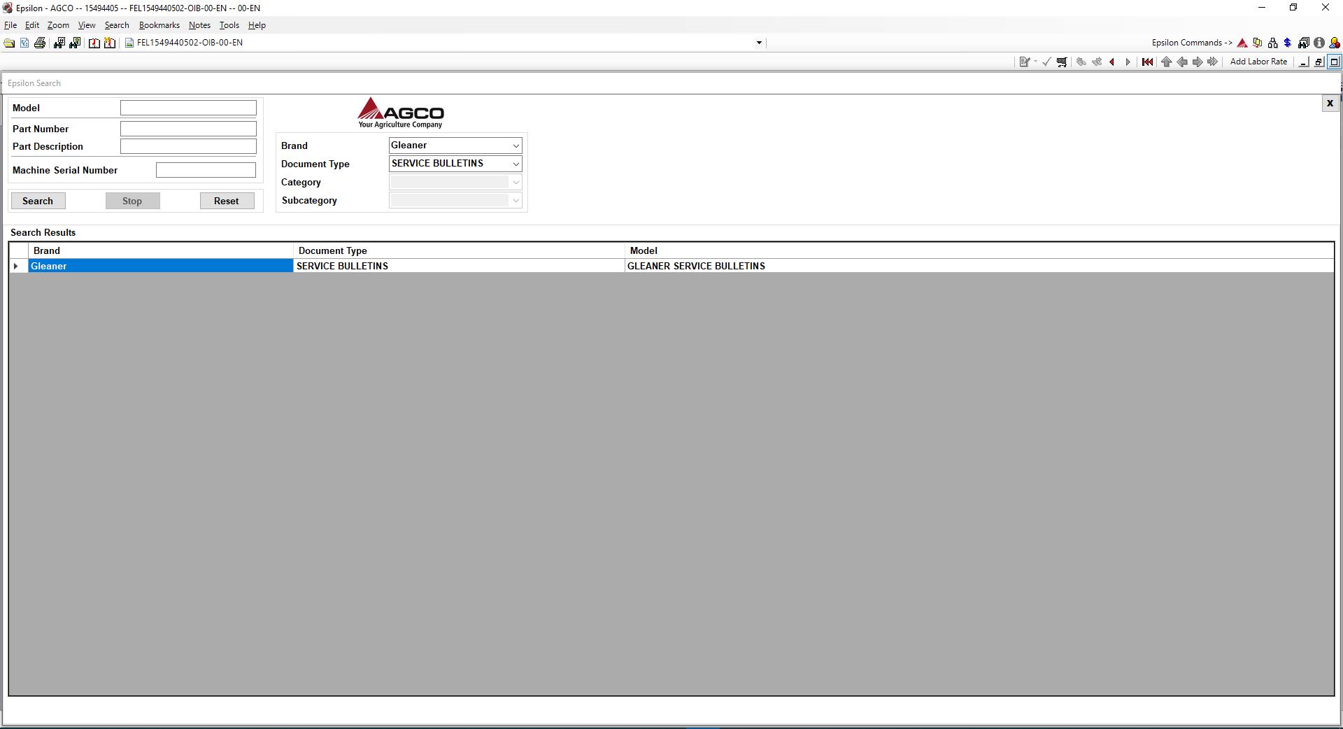
Task: Click the Model input field
Action: point(188,108)
